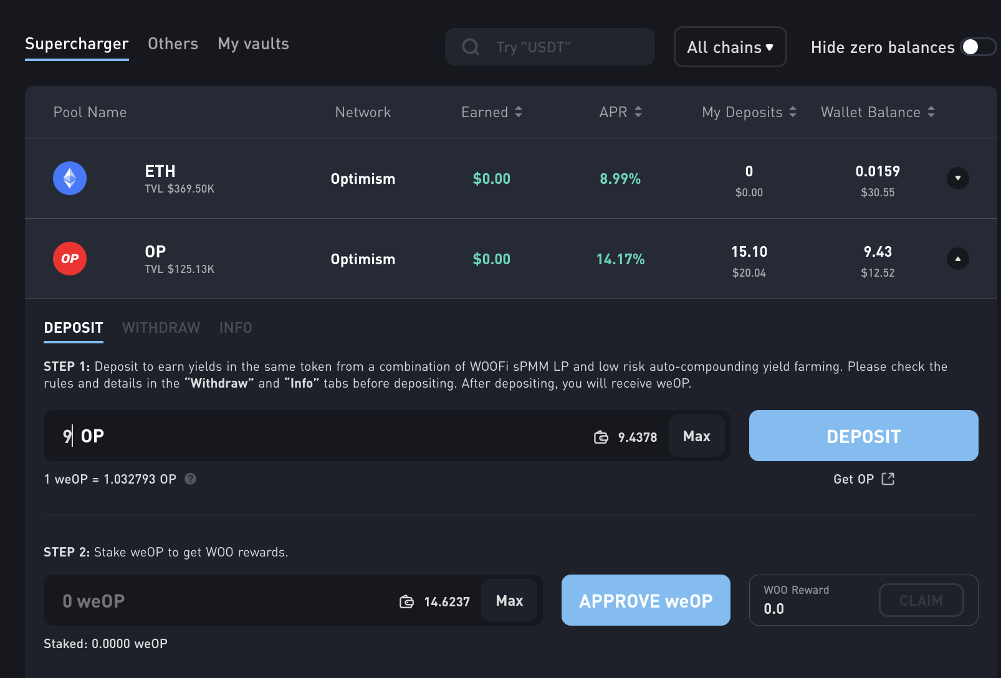Click the wallet icon beside 9.4378
Viewport: 1001px width, 678px height.
[601, 437]
